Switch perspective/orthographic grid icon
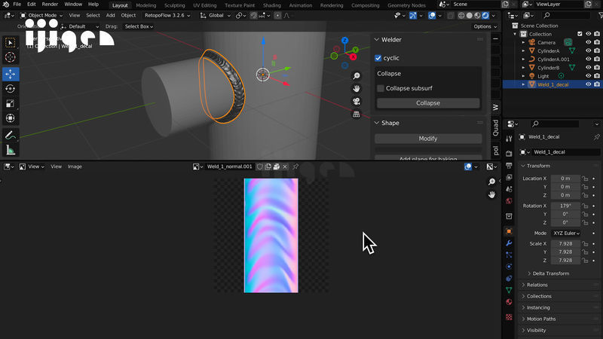The width and height of the screenshot is (603, 339). [x=357, y=115]
